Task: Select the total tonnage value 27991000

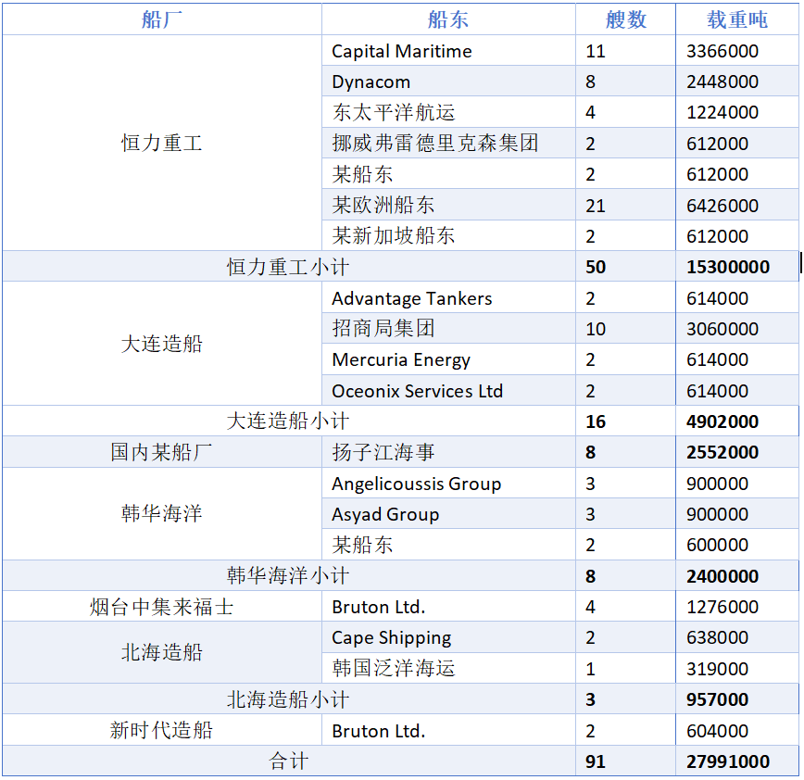Action: [x=728, y=761]
